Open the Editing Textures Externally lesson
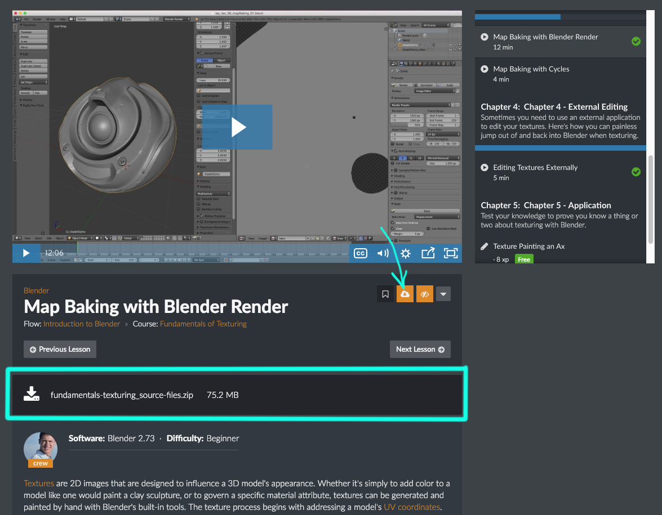Image resolution: width=662 pixels, height=515 pixels. pyautogui.click(x=535, y=168)
